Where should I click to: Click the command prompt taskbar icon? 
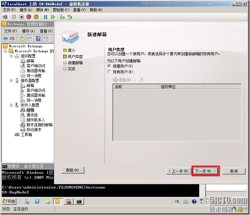[x=79, y=201]
